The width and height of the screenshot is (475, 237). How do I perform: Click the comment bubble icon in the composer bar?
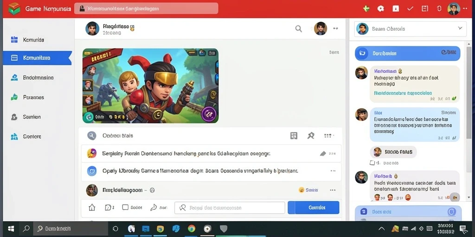click(108, 207)
